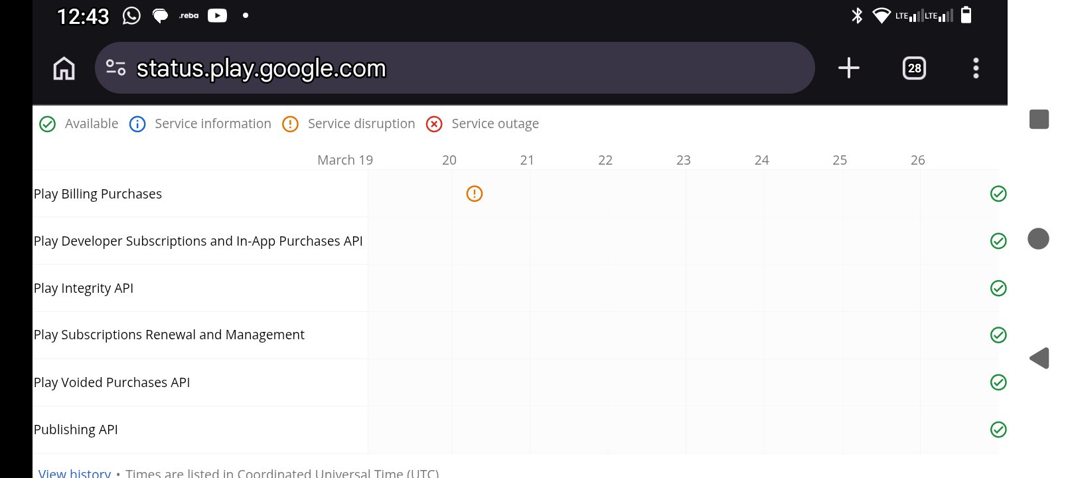Open Chrome three-dot overflow menu

click(x=975, y=68)
